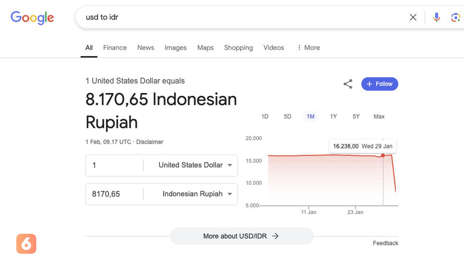Click the highlighted 29 Jan chart marker
Viewport: 464px width, 261px height.
(x=383, y=155)
